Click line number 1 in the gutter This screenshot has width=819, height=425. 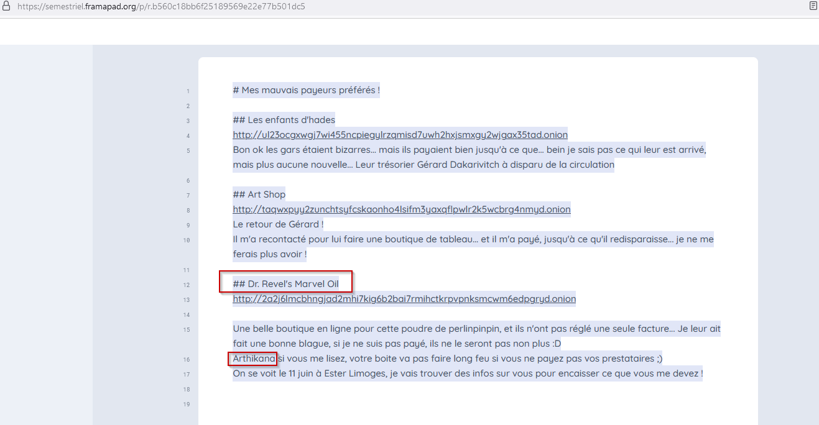187,91
